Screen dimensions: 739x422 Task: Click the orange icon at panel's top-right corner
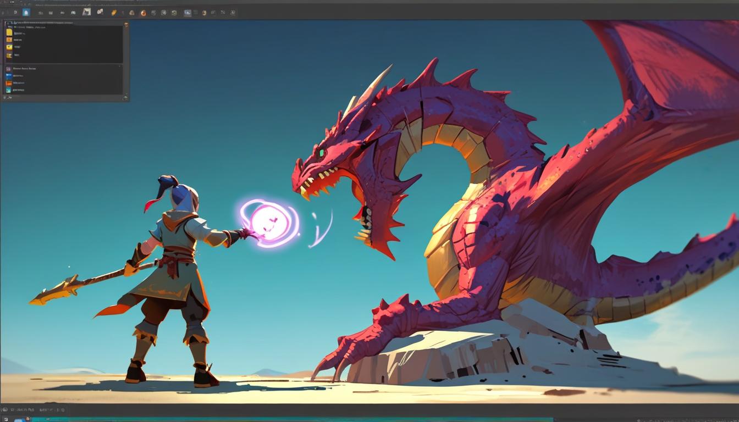coord(126,24)
